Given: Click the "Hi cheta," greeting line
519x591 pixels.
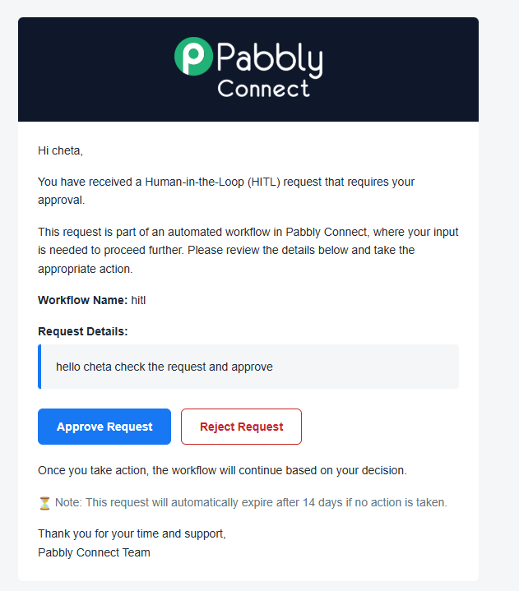Looking at the screenshot, I should [61, 150].
